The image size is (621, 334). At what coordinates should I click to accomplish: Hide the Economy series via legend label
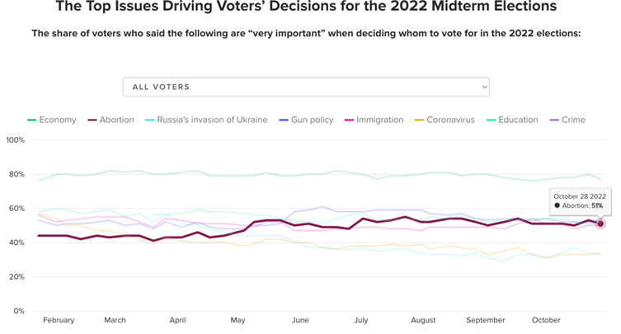(x=58, y=120)
